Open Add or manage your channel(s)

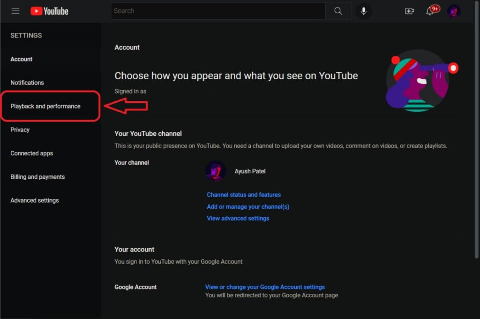point(247,206)
